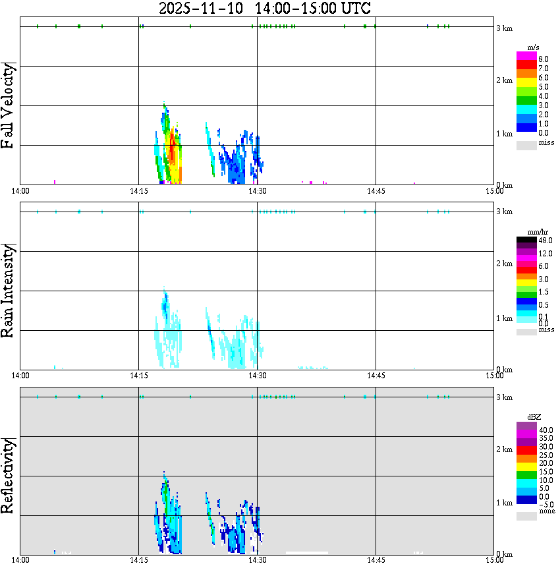Click '14:30' under the Reflectivity plot

[258, 560]
